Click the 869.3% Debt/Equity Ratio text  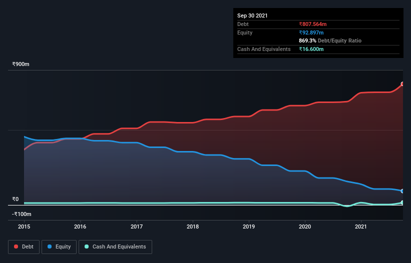[x=330, y=40]
